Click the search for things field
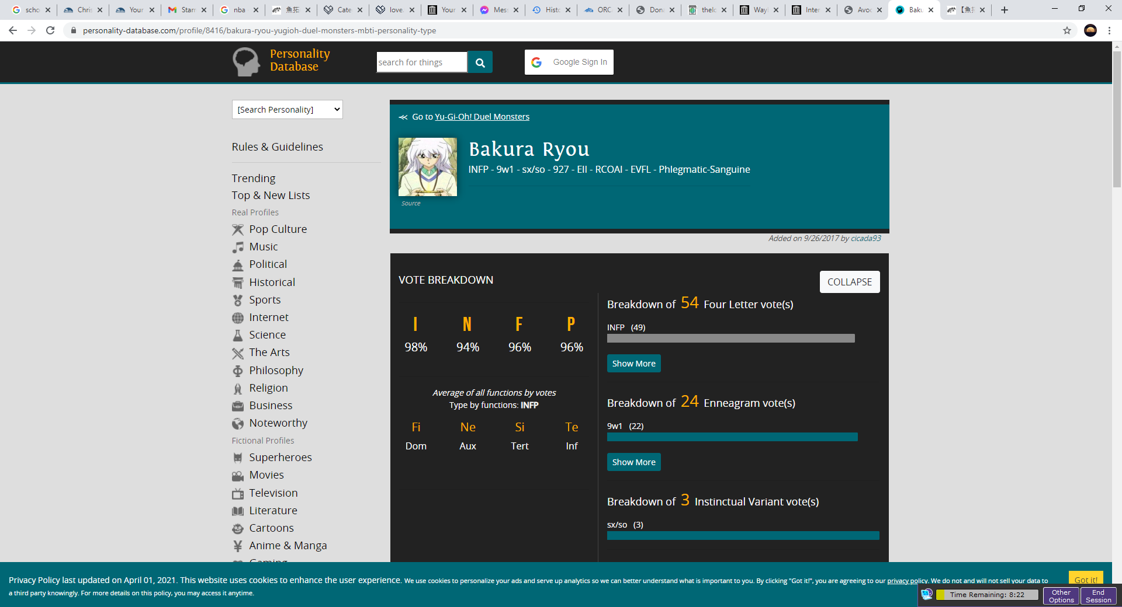This screenshot has width=1122, height=607. [x=422, y=62]
